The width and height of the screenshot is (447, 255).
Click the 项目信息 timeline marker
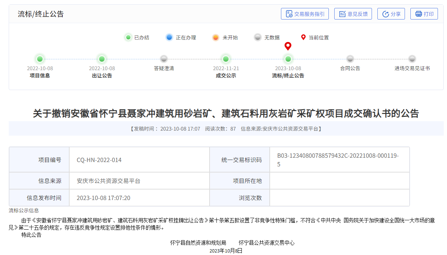(x=40, y=59)
